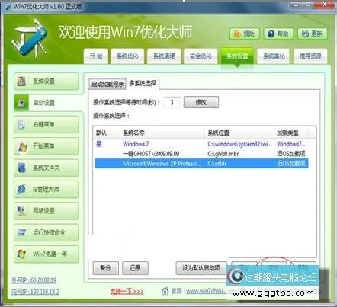Click the 内网IP address link
The width and height of the screenshot is (337, 307).
point(35,292)
